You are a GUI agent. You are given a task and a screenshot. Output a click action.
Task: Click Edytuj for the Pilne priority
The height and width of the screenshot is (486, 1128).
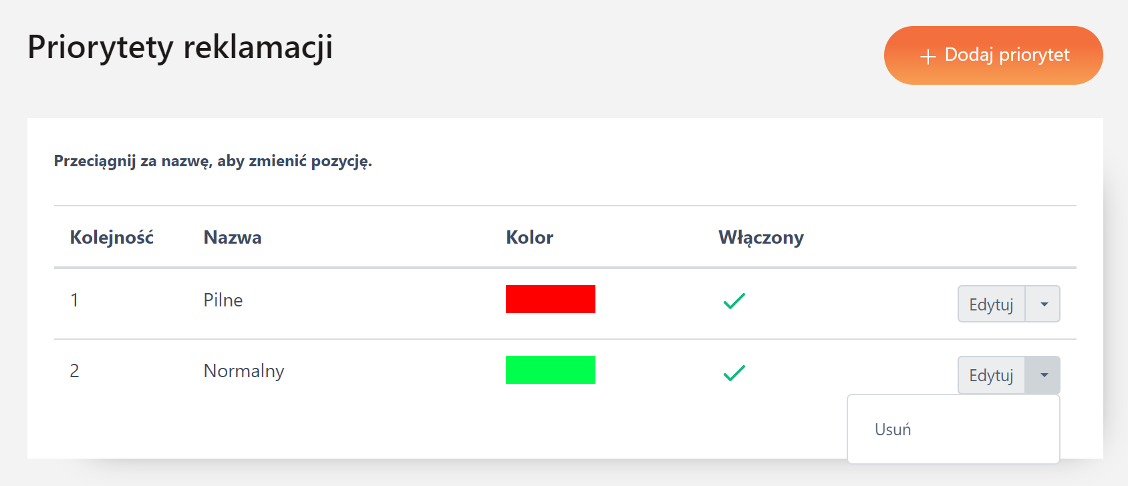click(x=991, y=304)
